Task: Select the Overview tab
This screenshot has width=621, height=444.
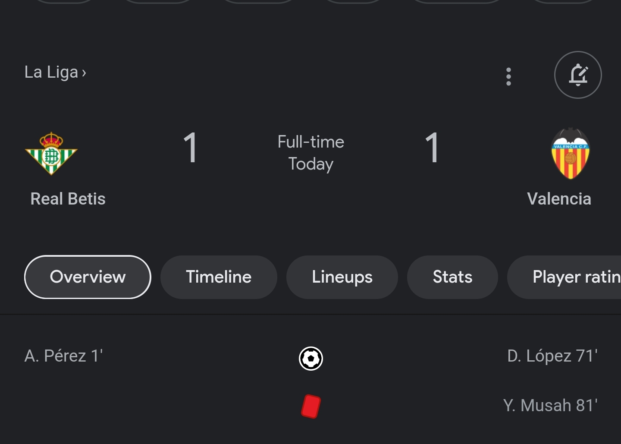Action: click(88, 277)
